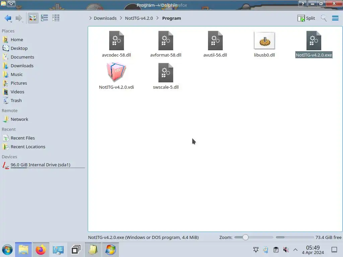Launch Firefox from the taskbar

pos(41,250)
